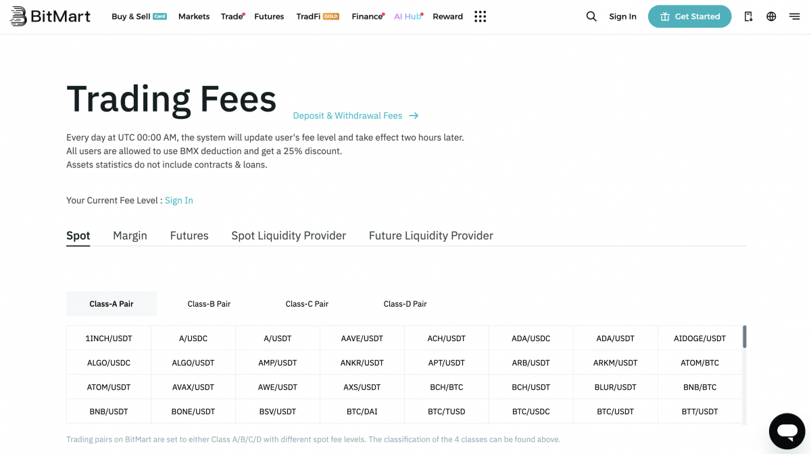811x454 pixels.
Task: Open the chat support bubble
Action: click(x=787, y=431)
